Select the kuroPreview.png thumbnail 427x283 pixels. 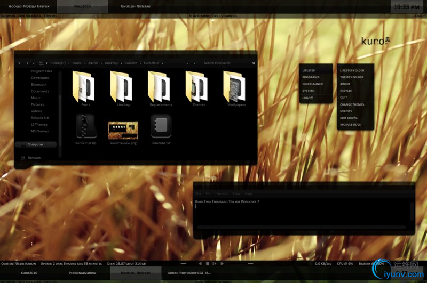(123, 130)
